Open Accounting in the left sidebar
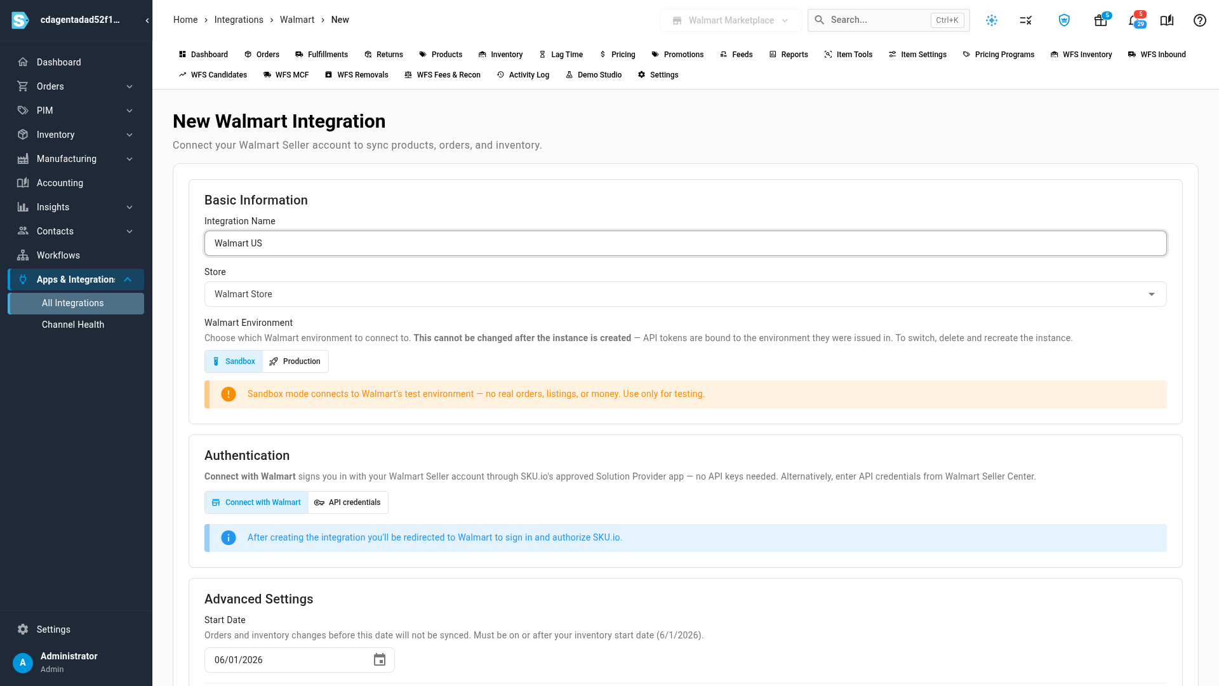 point(76,183)
